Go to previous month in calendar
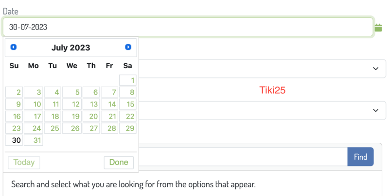The height and width of the screenshot is (196, 389). coord(14,47)
